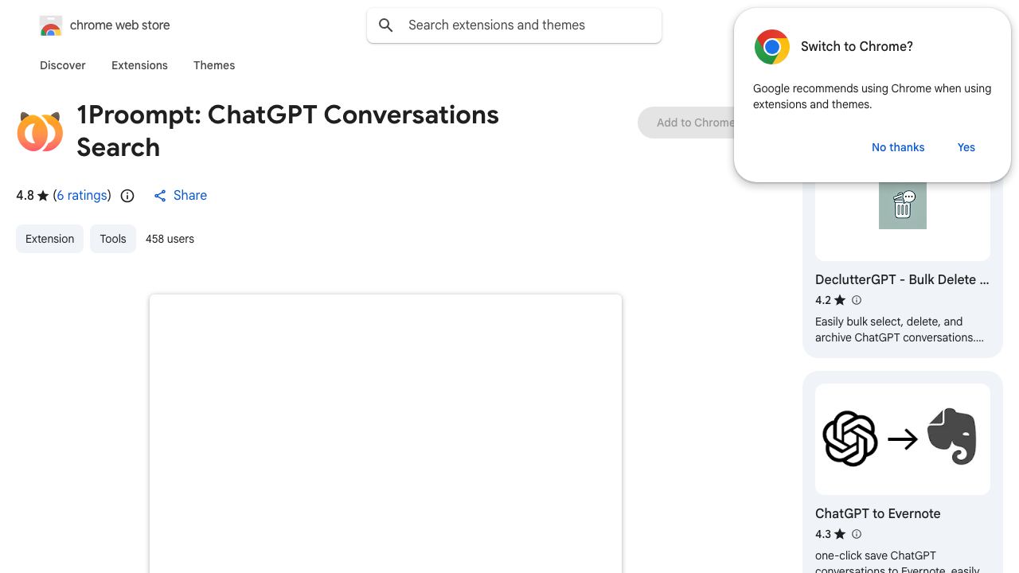Click the DeclutterGPT description text

[x=900, y=329]
